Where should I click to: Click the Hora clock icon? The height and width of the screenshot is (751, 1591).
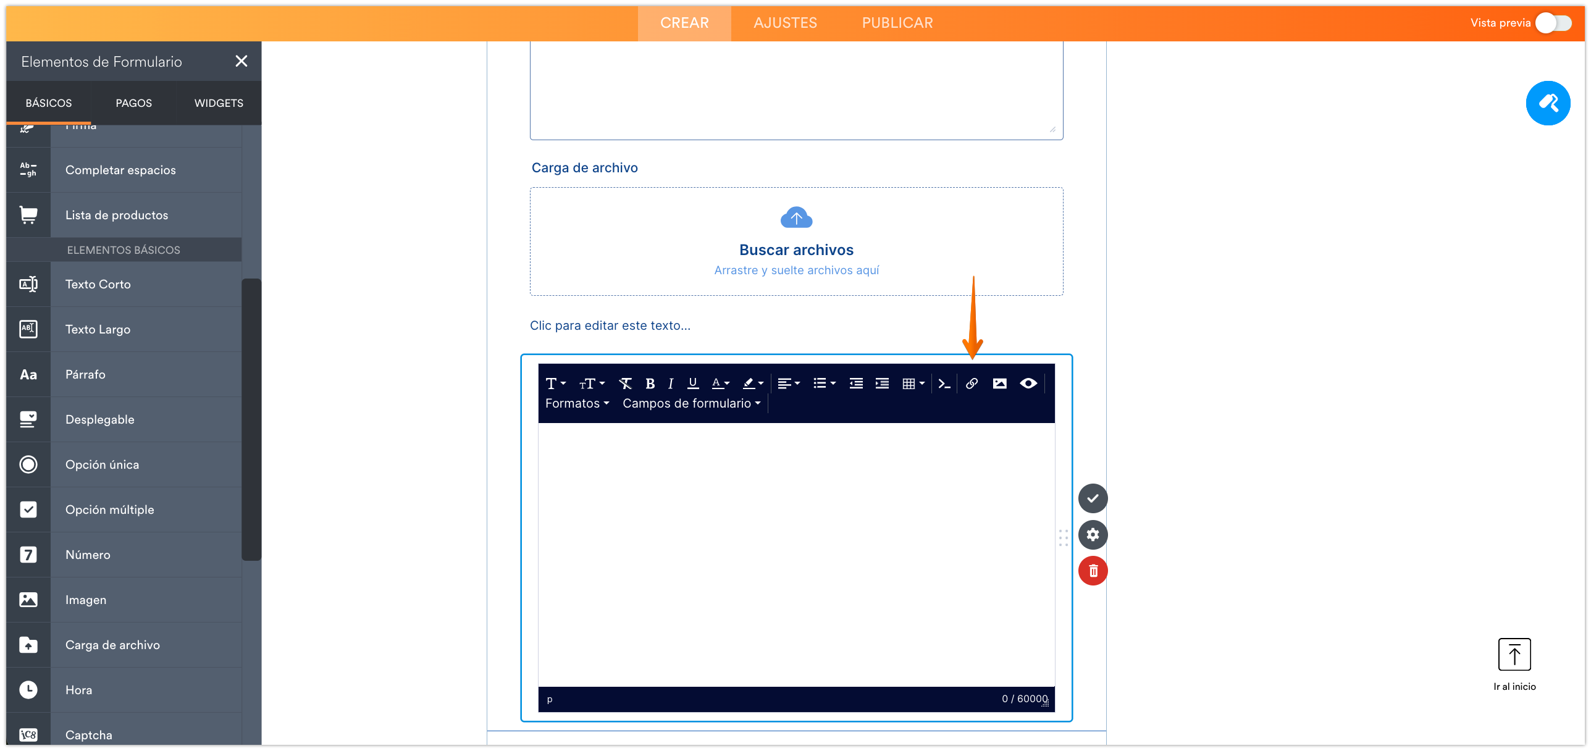[x=28, y=690]
